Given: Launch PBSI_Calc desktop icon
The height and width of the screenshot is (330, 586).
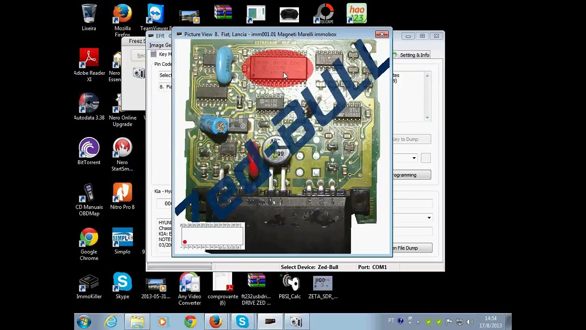Looking at the screenshot, I should pyautogui.click(x=290, y=286).
